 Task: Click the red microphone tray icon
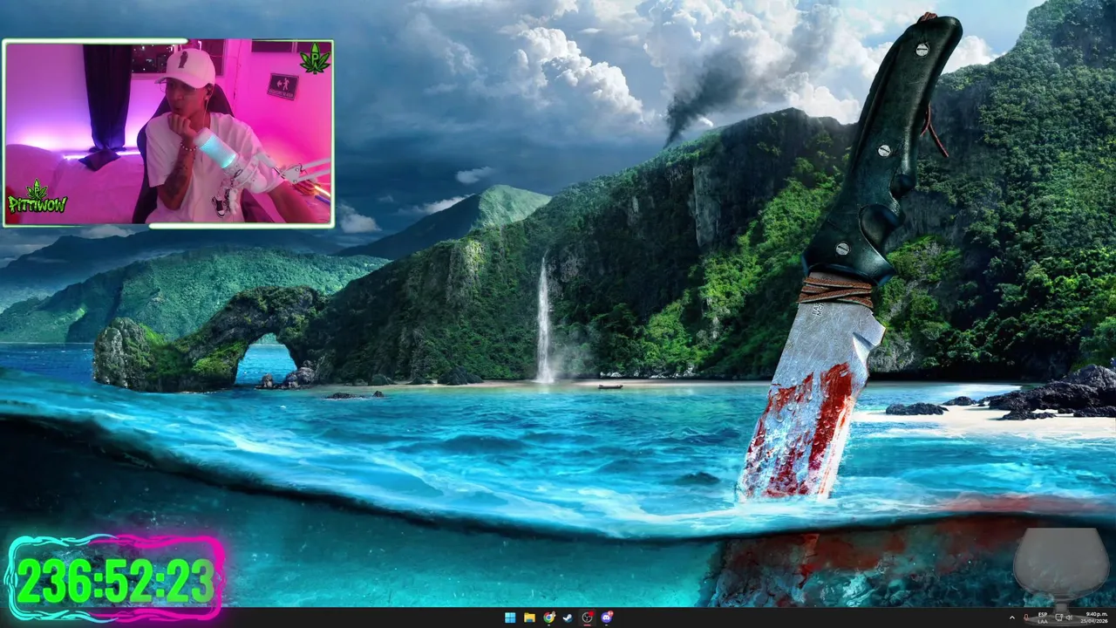pyautogui.click(x=1025, y=618)
